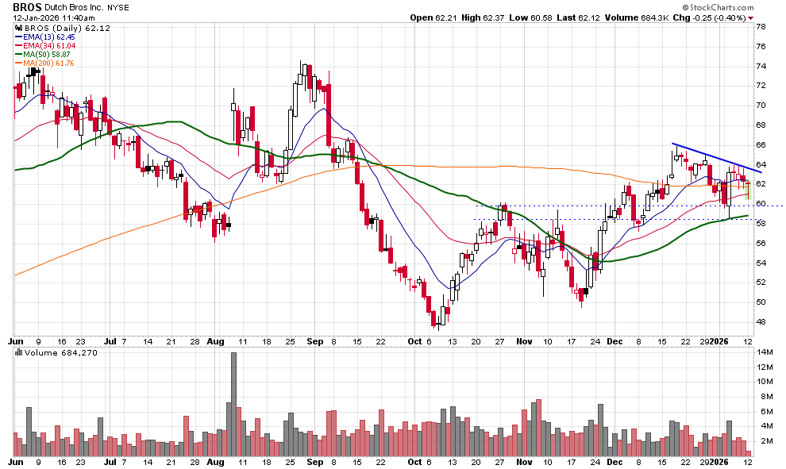Image resolution: width=786 pixels, height=469 pixels.
Task: Click the '12-Jan-2026 11:40am' timestamp
Action: click(54, 18)
